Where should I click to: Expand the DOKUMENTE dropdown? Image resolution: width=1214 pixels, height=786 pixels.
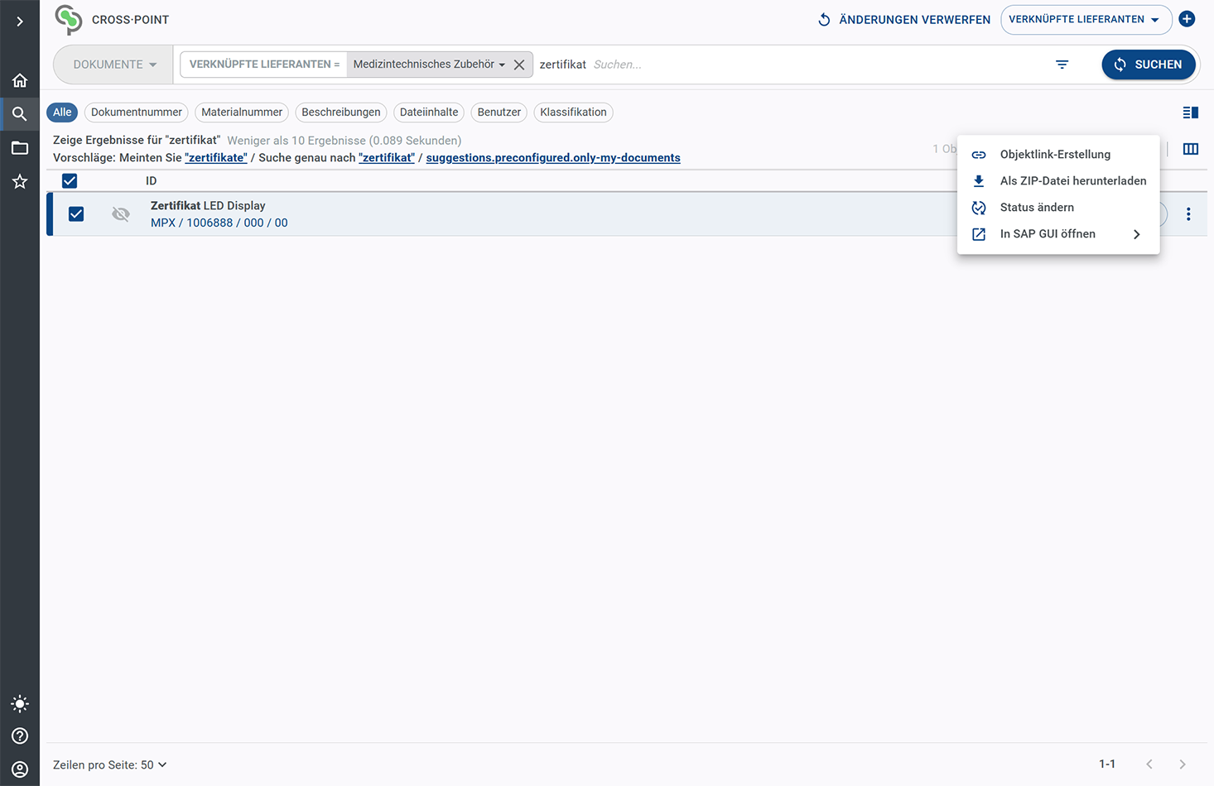click(x=114, y=65)
